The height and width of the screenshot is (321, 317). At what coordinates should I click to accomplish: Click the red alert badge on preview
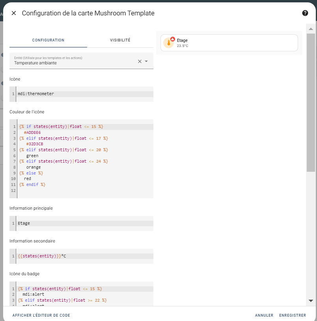pyautogui.click(x=172, y=39)
